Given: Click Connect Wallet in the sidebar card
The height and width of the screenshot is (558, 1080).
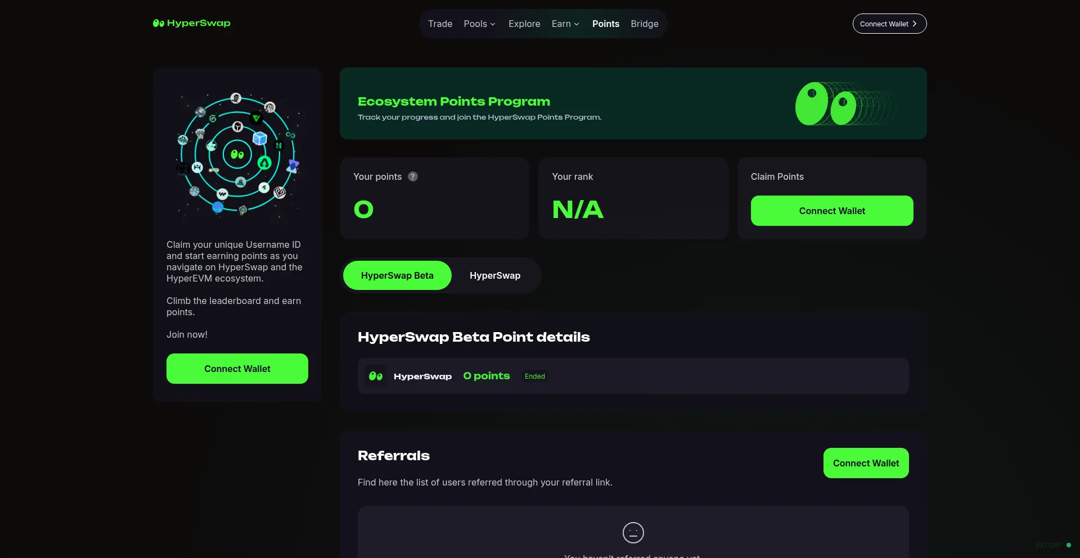Looking at the screenshot, I should coord(237,369).
